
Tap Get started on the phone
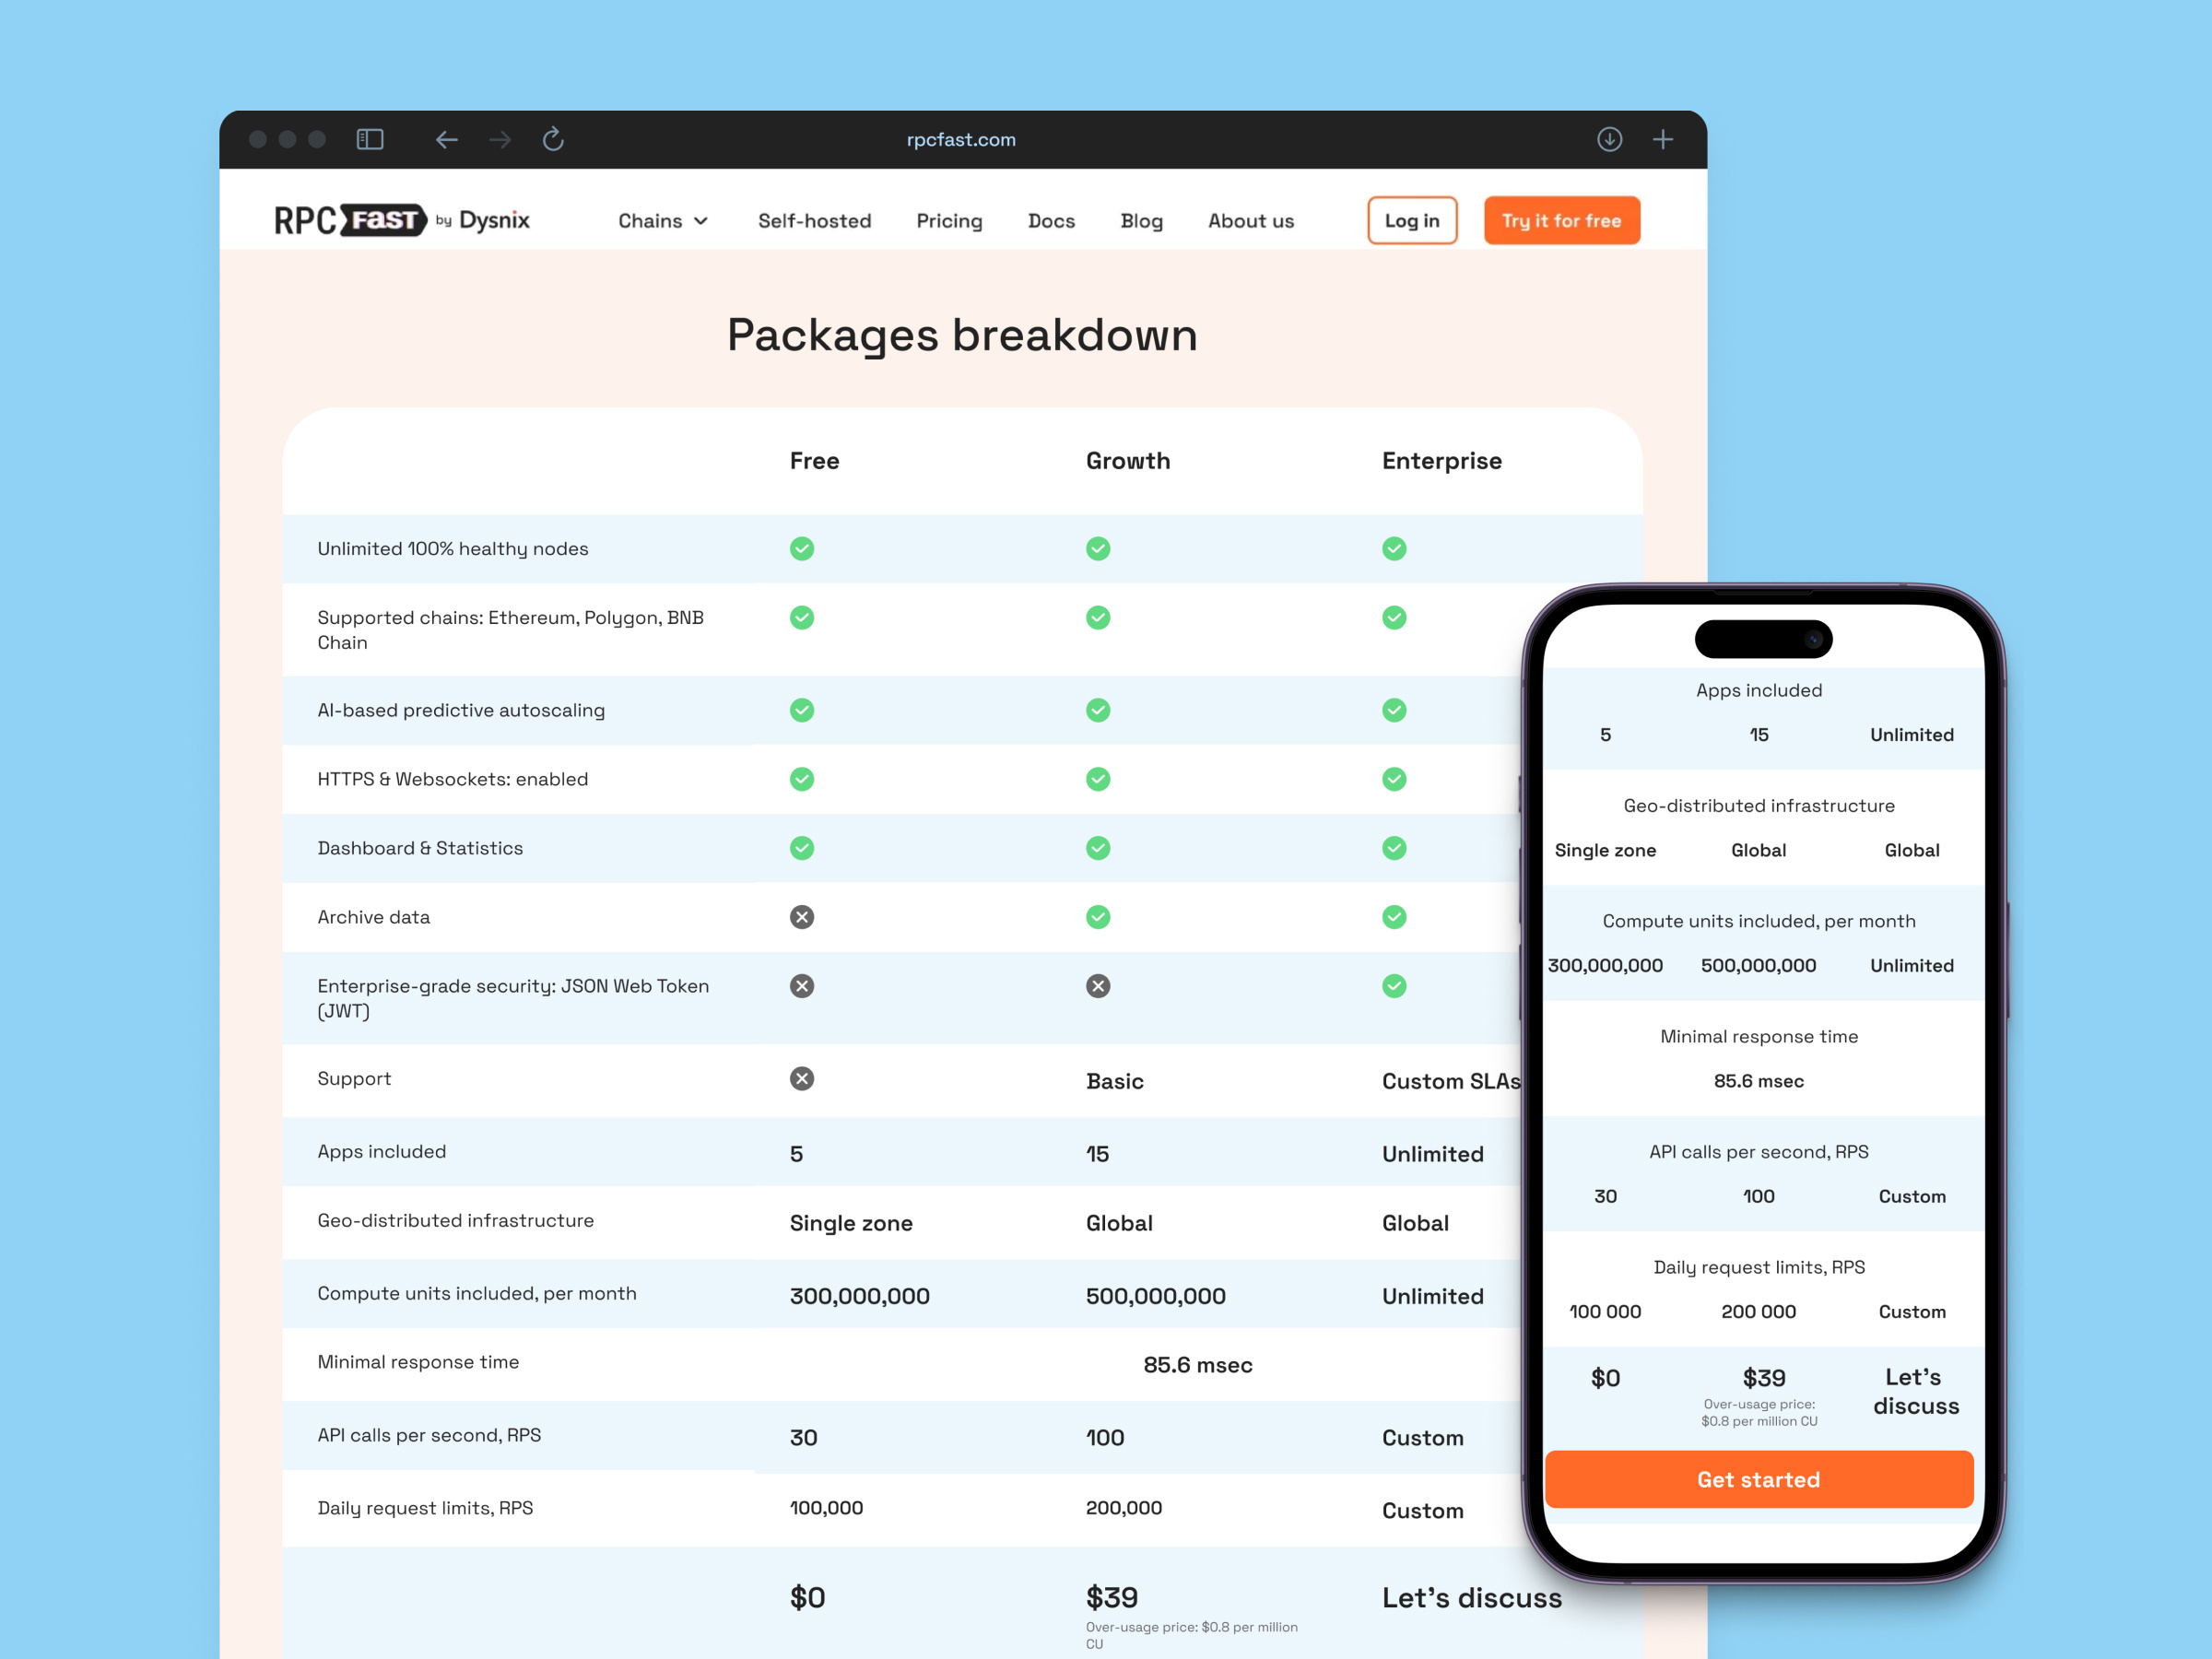click(x=1757, y=1479)
